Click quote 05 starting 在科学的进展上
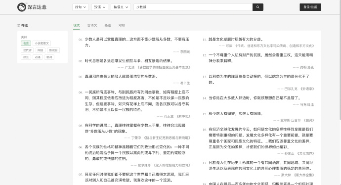Screen dimensions: 341x185 point(135,129)
